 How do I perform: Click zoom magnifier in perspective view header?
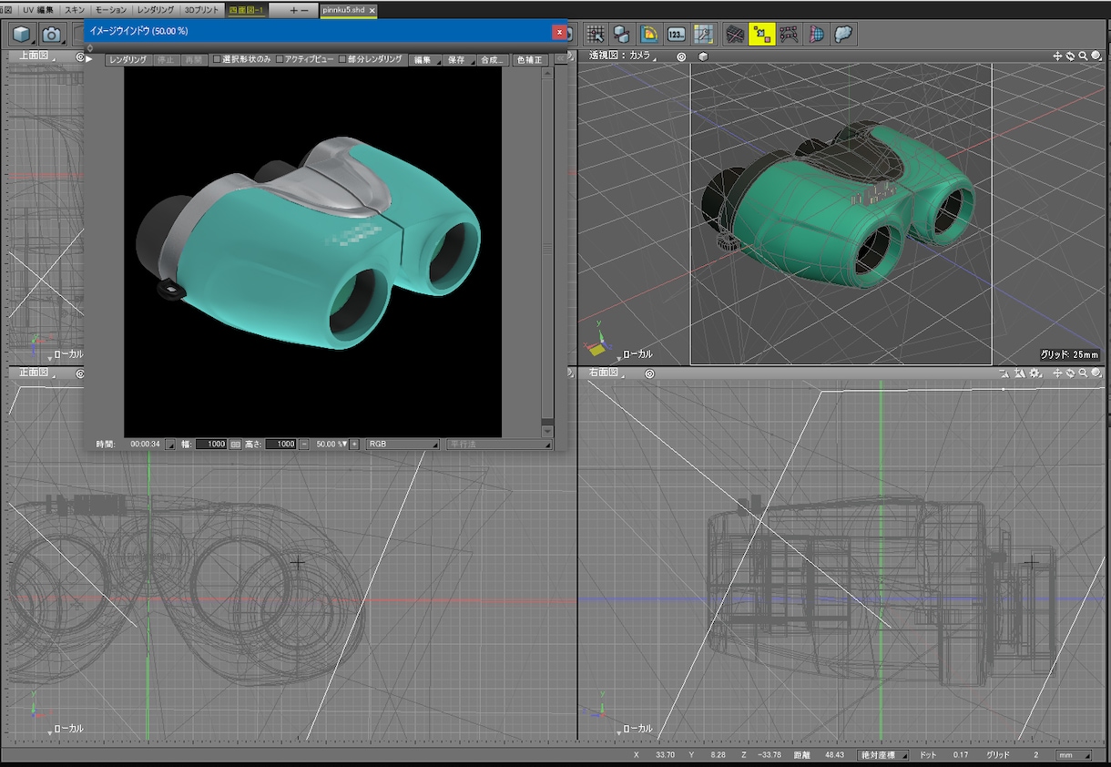1083,56
